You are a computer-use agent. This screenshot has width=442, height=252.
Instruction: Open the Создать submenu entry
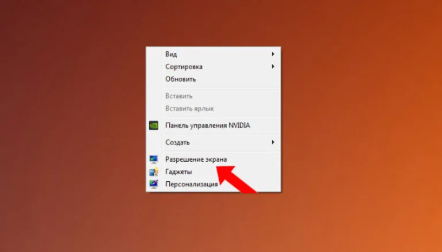[213, 142]
